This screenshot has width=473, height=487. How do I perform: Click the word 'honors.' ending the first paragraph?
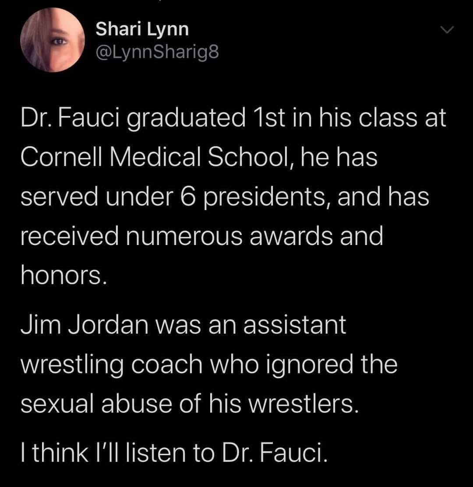(64, 276)
